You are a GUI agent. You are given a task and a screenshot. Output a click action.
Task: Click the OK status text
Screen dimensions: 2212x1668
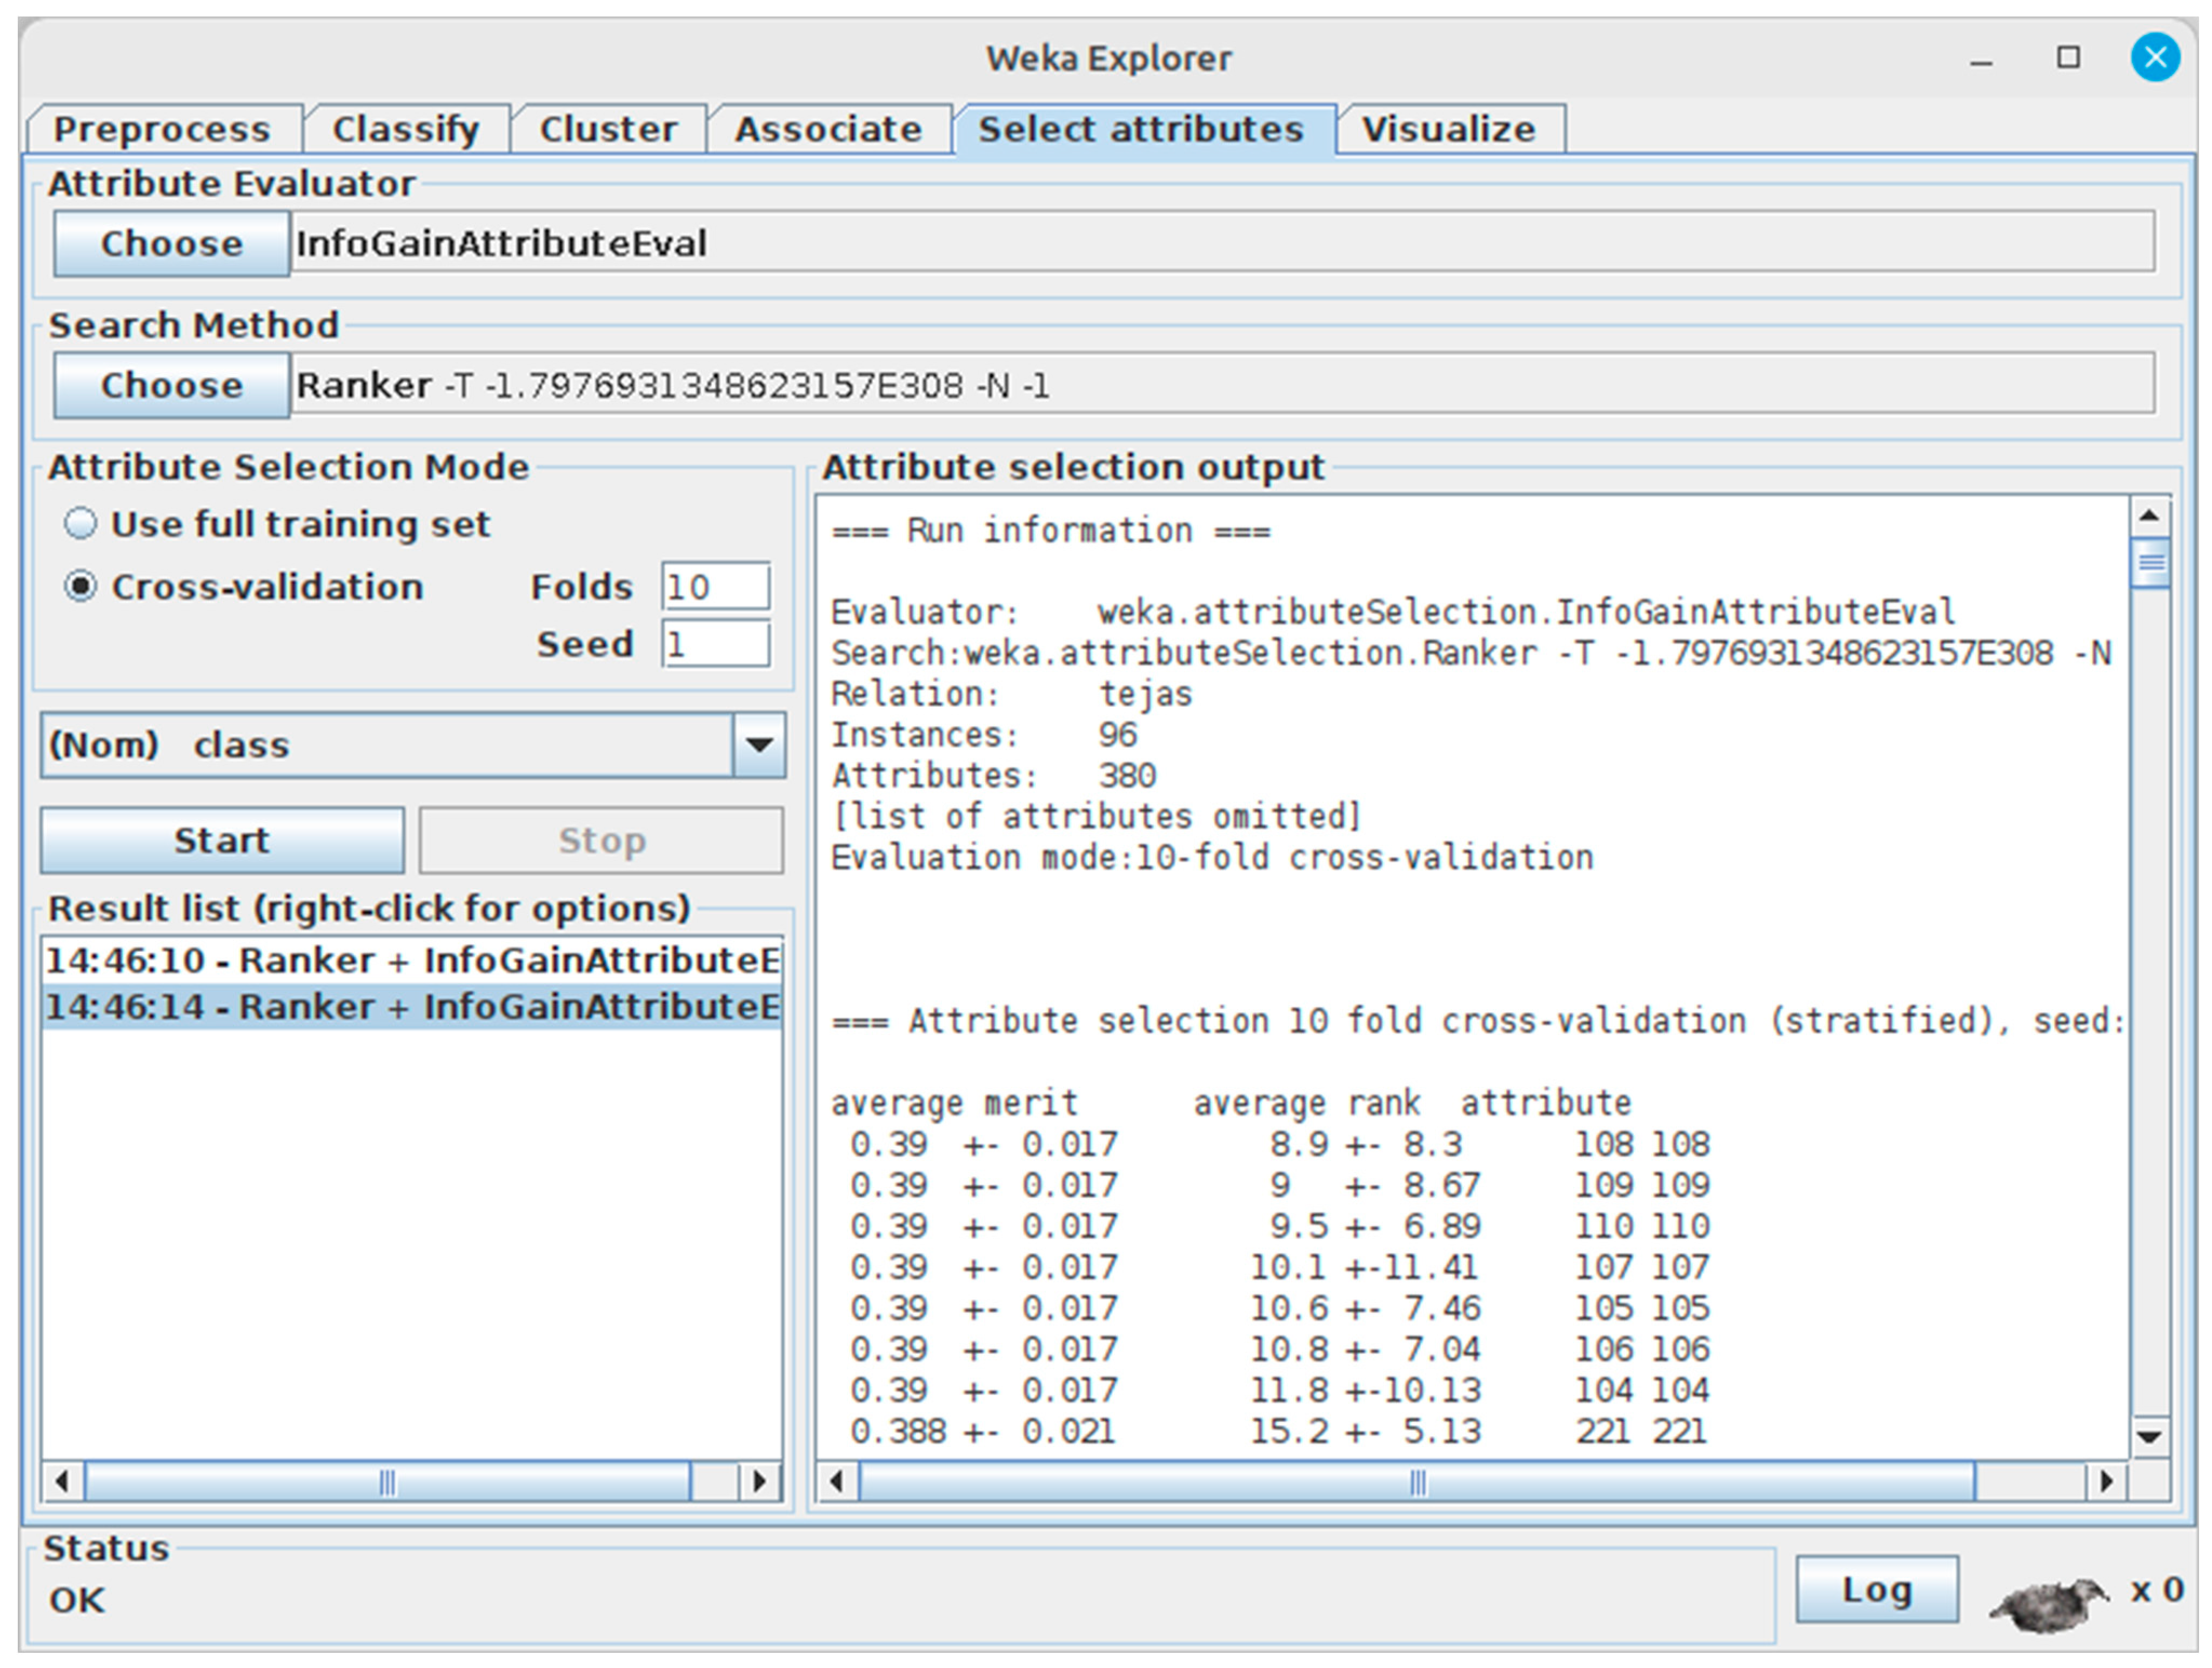(x=77, y=1601)
